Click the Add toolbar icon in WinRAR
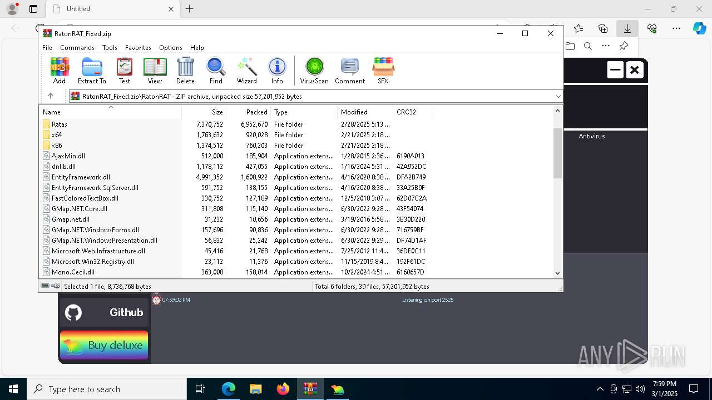 [x=60, y=71]
